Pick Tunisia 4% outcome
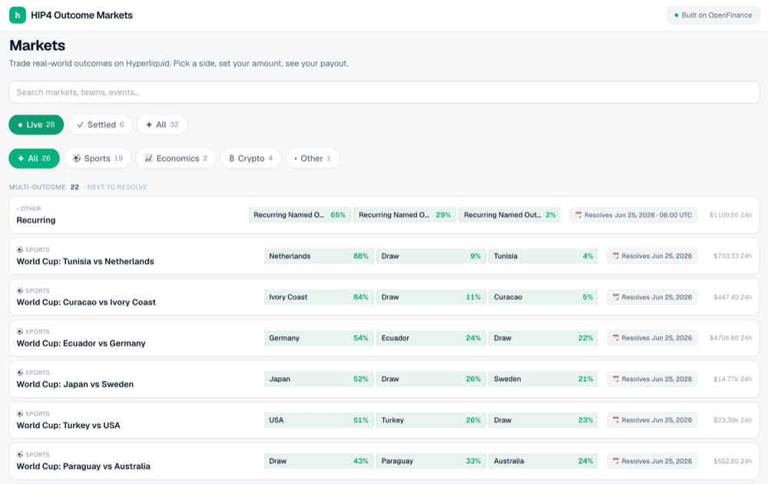The width and height of the screenshot is (768, 484). (x=543, y=256)
